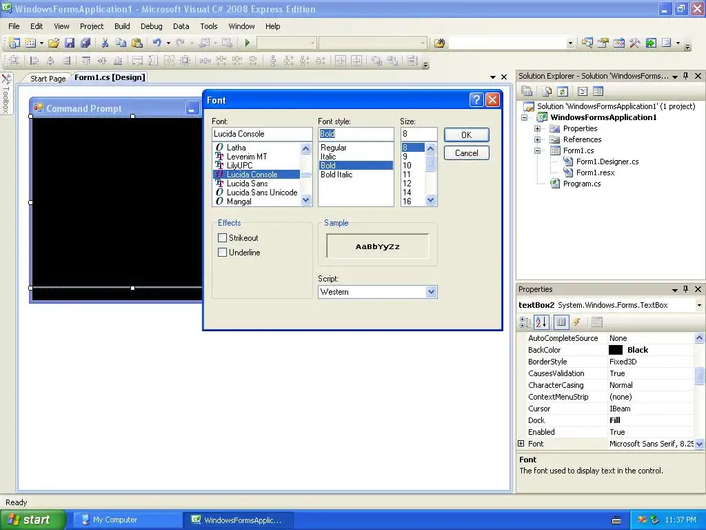Click the Save All icon
The image size is (706, 530).
85,43
